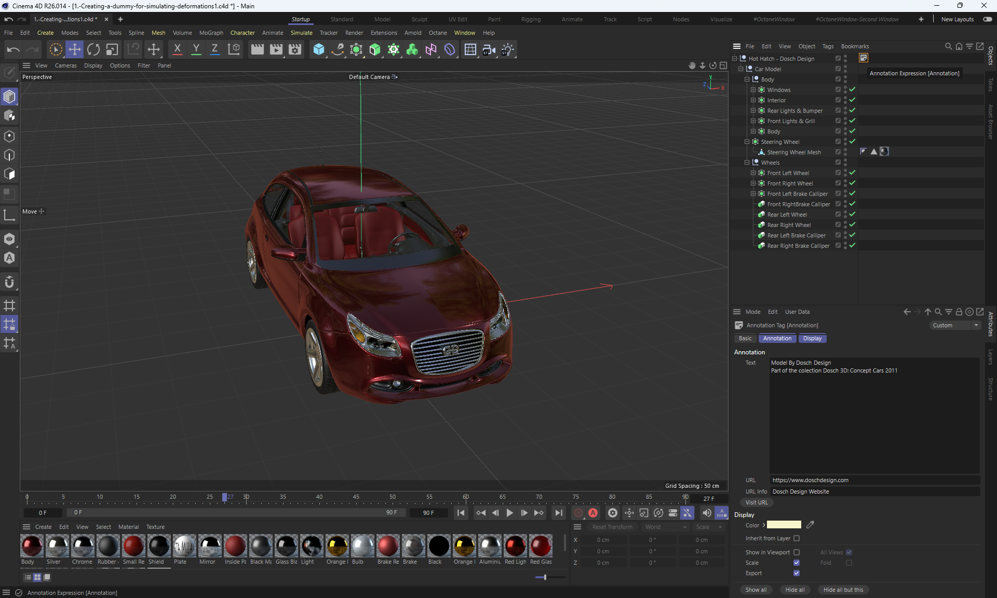Switch to the Display tab

coord(812,338)
